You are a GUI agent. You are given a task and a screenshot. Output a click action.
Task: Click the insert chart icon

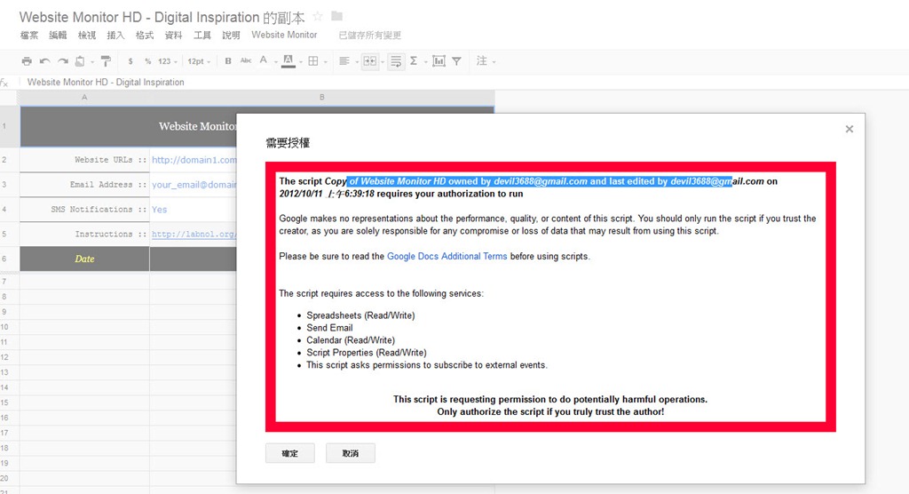point(439,61)
